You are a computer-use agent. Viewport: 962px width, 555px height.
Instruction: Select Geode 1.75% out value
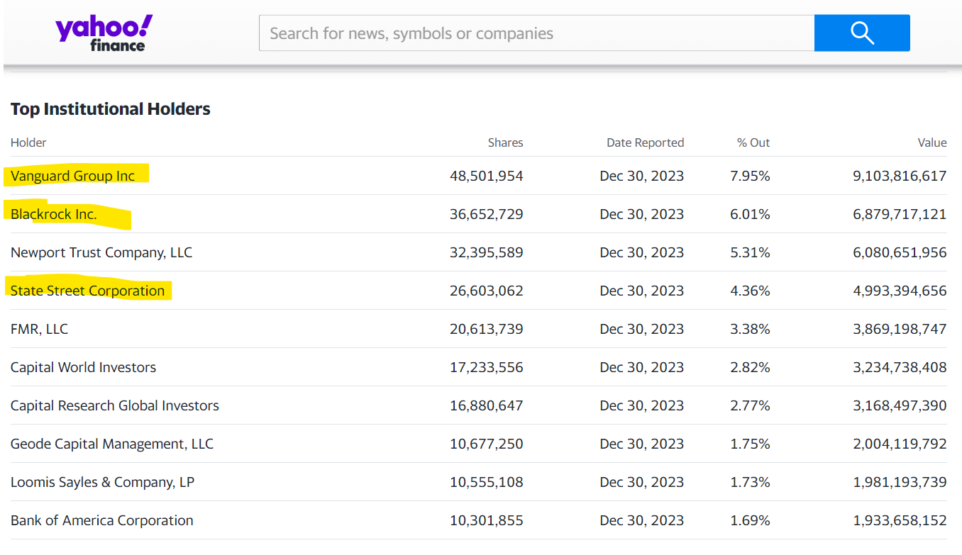(x=750, y=444)
